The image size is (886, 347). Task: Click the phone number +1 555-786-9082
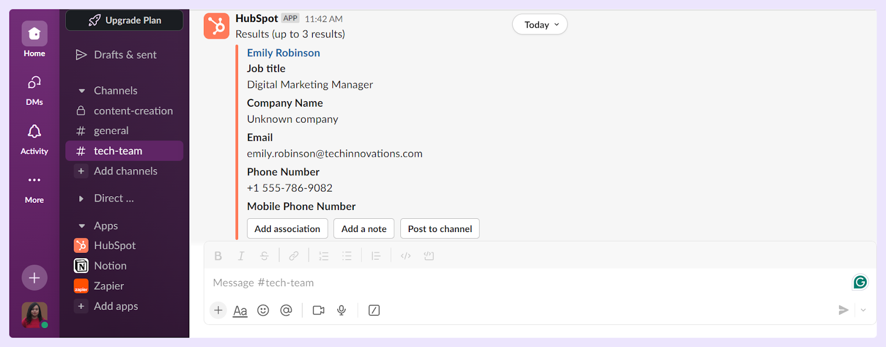point(290,188)
